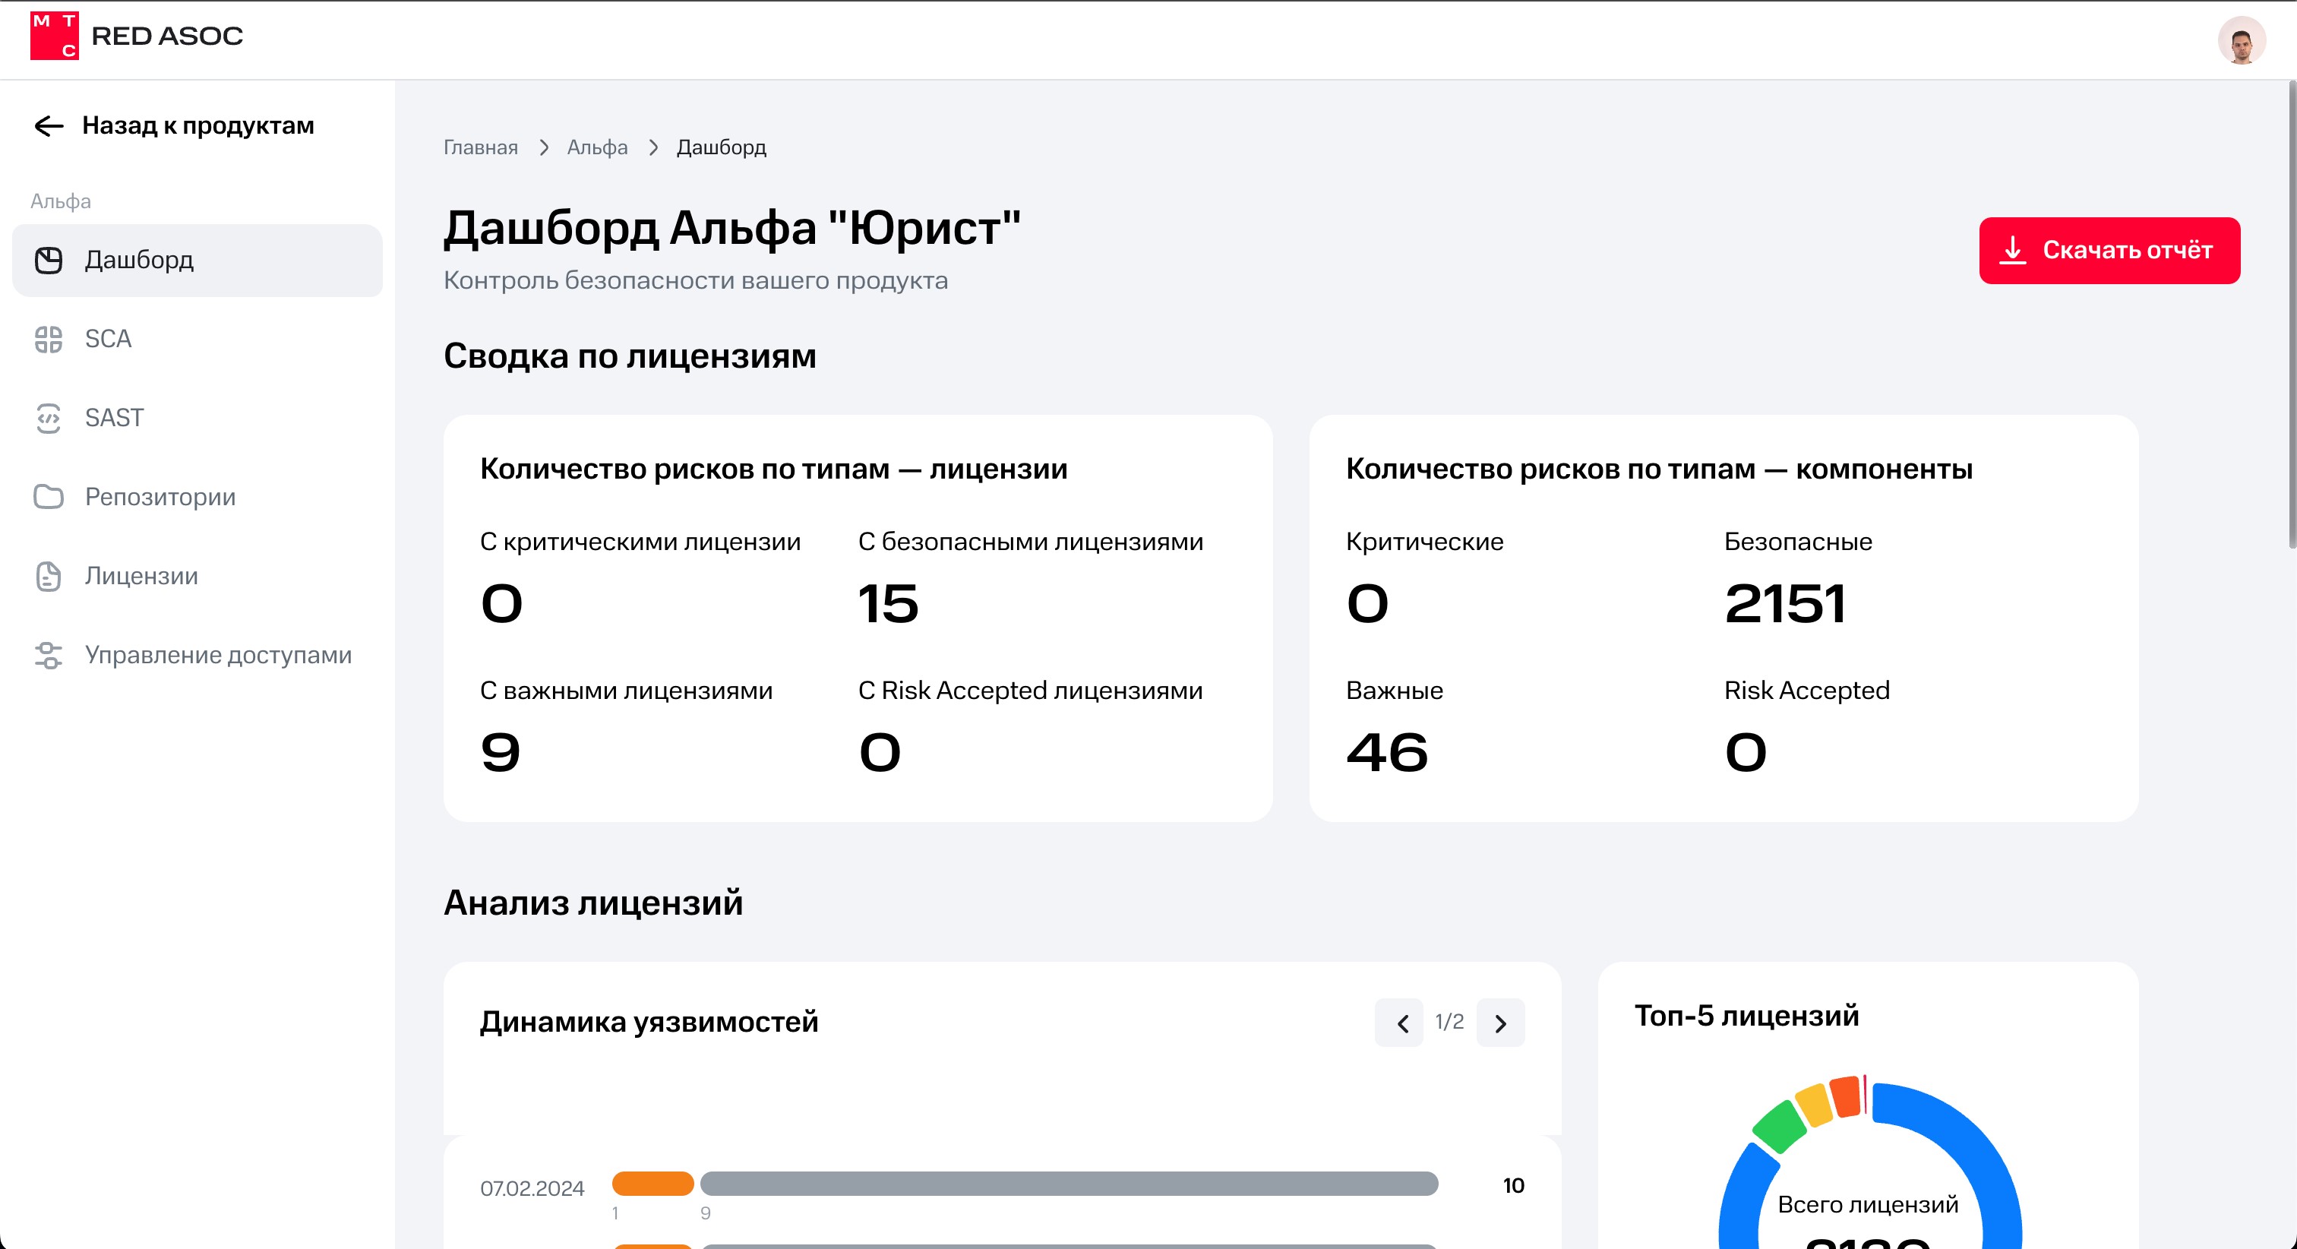
Task: Click the back arrow icon
Action: point(49,126)
